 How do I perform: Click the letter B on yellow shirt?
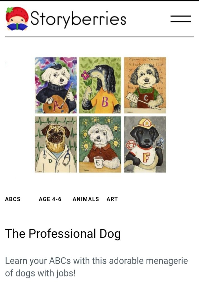[105, 102]
